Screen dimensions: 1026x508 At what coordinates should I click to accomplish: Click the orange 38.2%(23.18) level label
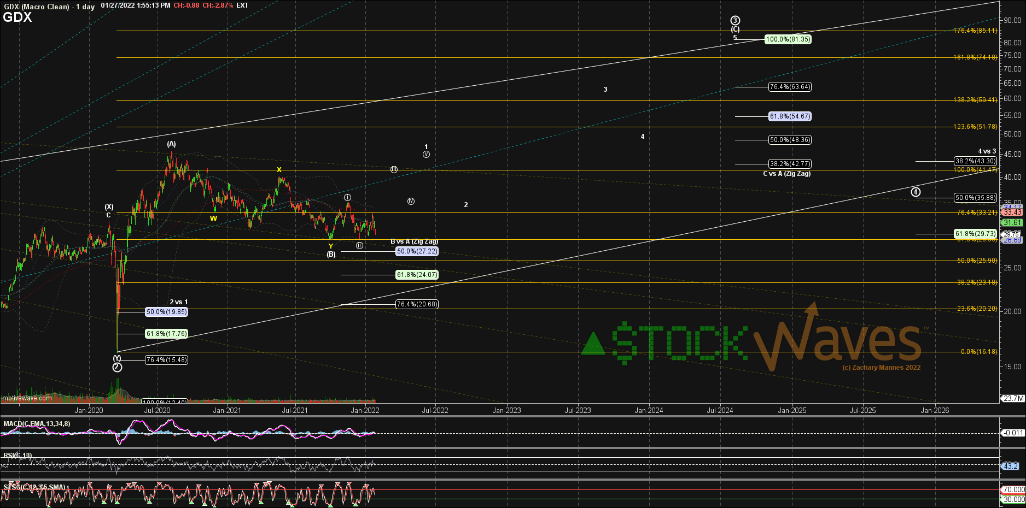point(977,282)
